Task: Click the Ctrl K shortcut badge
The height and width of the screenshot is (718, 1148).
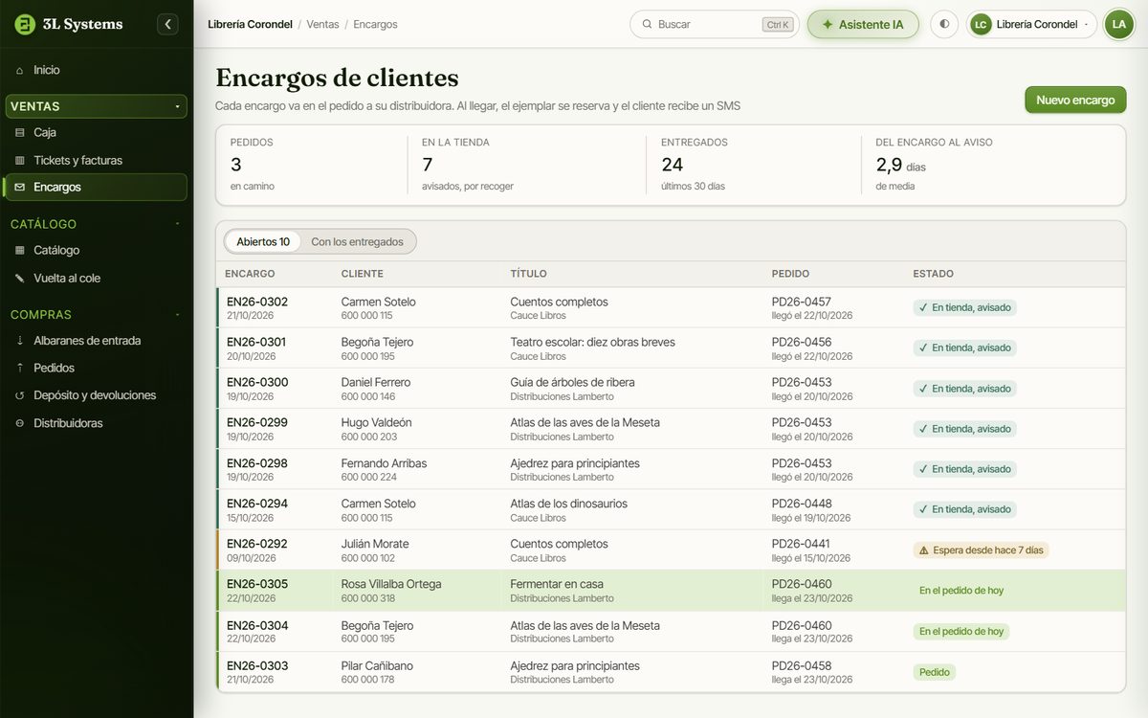Action: pos(778,25)
